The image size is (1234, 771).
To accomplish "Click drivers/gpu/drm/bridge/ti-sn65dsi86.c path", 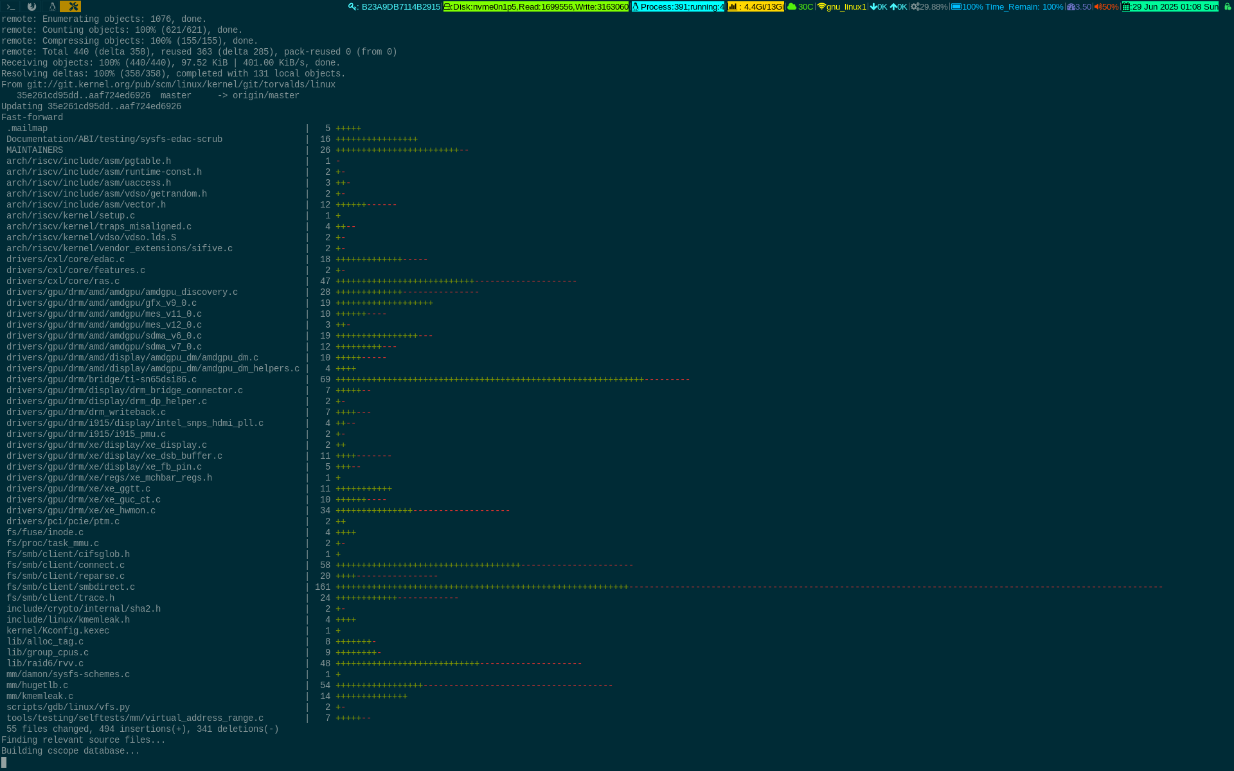I will click(102, 380).
